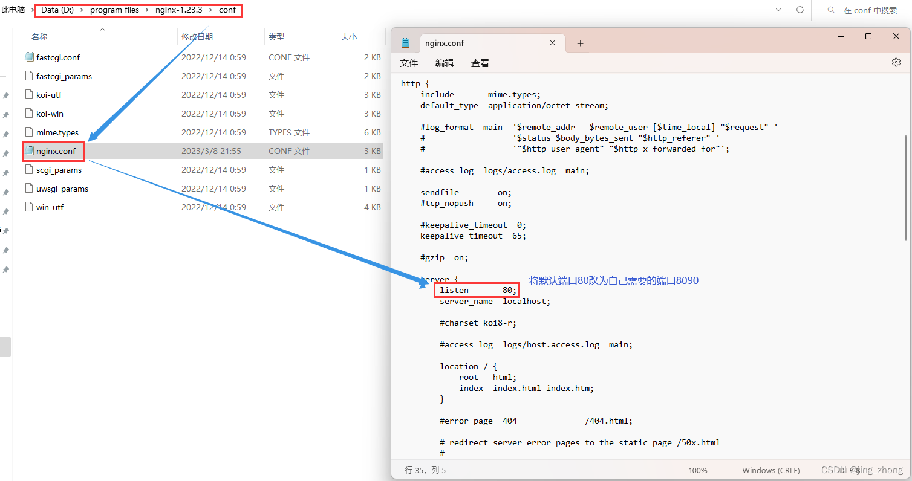This screenshot has width=912, height=481.
Task: Sort files by 类型 column header
Action: (276, 37)
